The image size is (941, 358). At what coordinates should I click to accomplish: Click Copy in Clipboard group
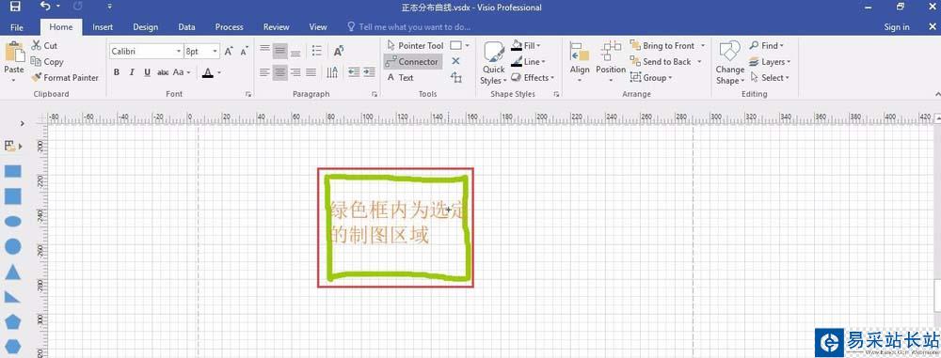[x=47, y=62]
